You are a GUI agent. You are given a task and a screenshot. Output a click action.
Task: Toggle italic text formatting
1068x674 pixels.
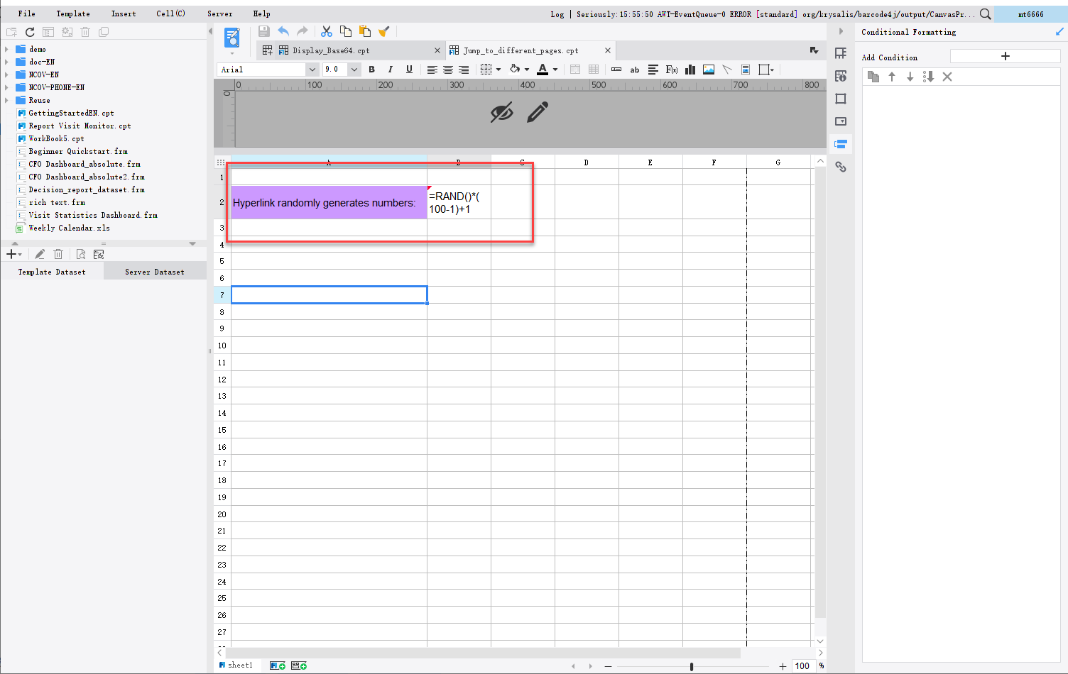point(390,70)
